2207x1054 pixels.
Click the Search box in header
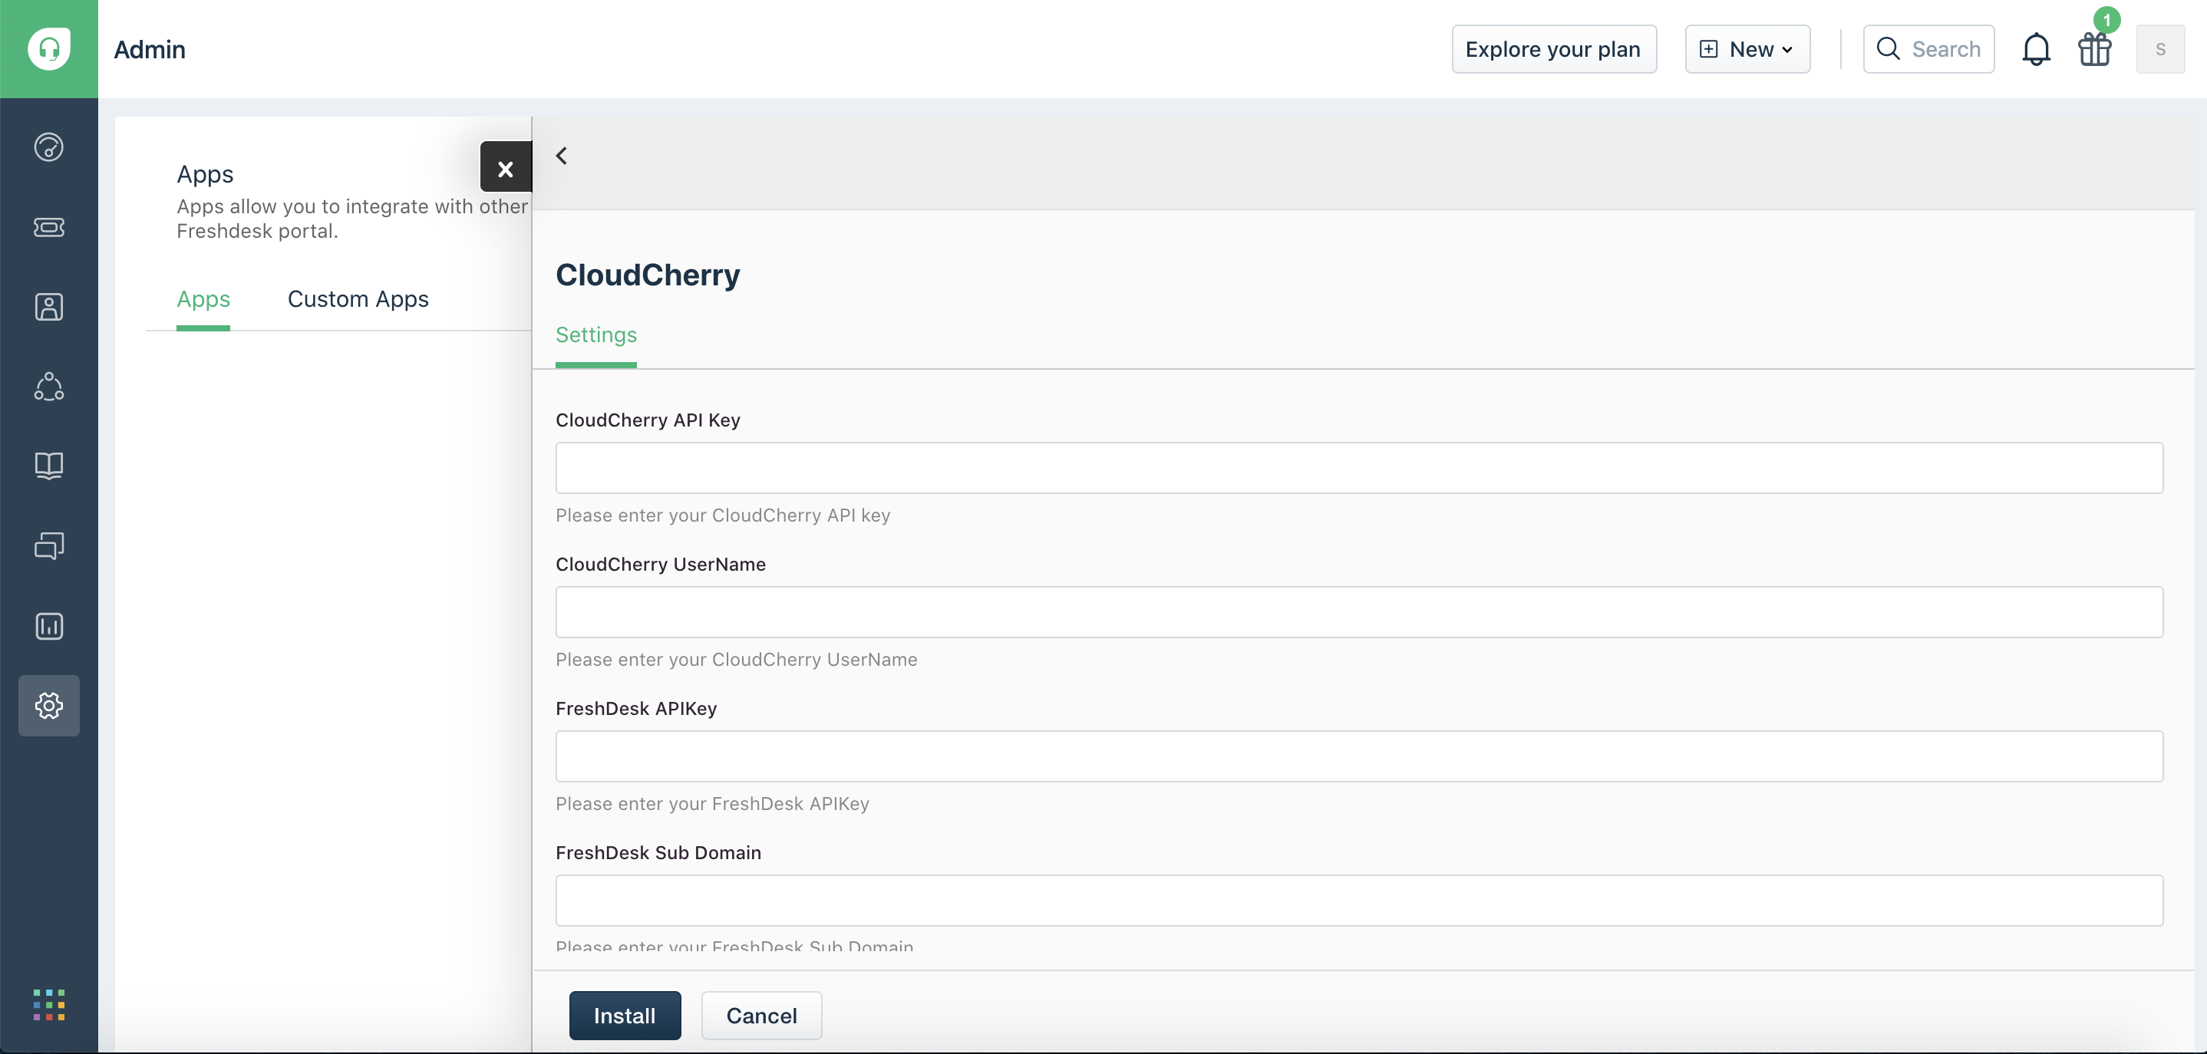tap(1928, 49)
